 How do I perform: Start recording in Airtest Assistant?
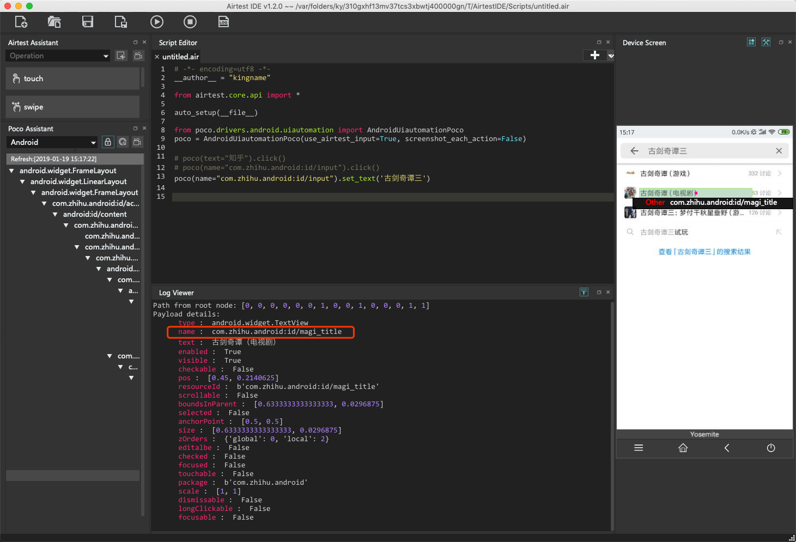[138, 56]
